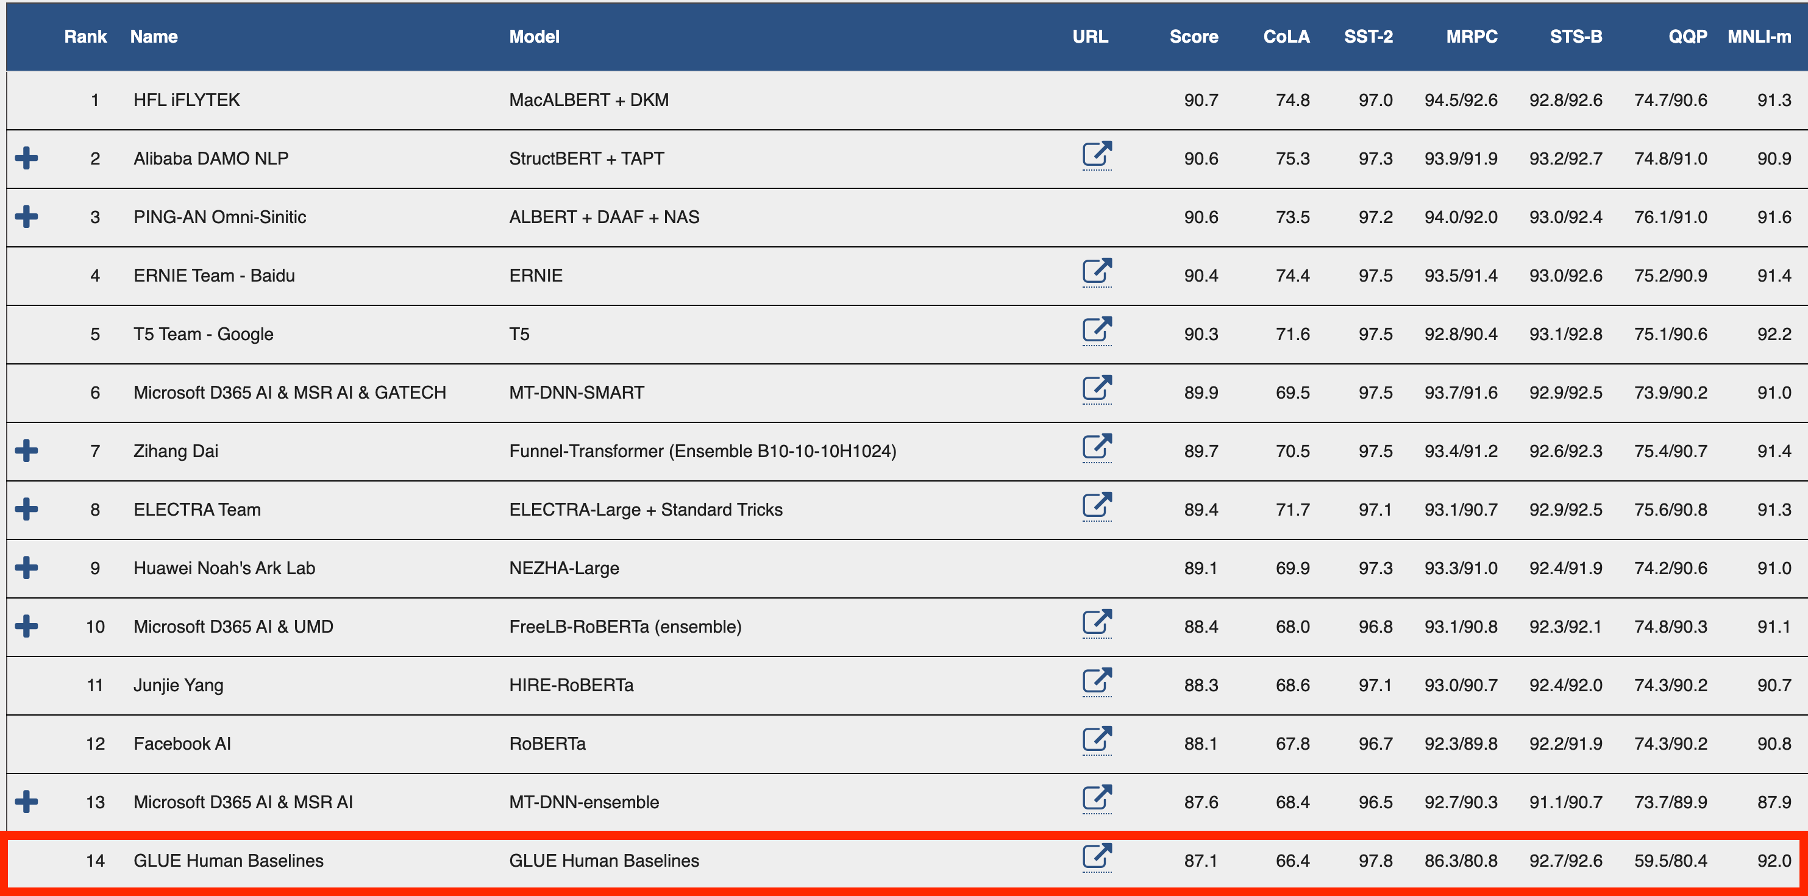Expand Huawei Noah's Ark Lab row

[27, 567]
